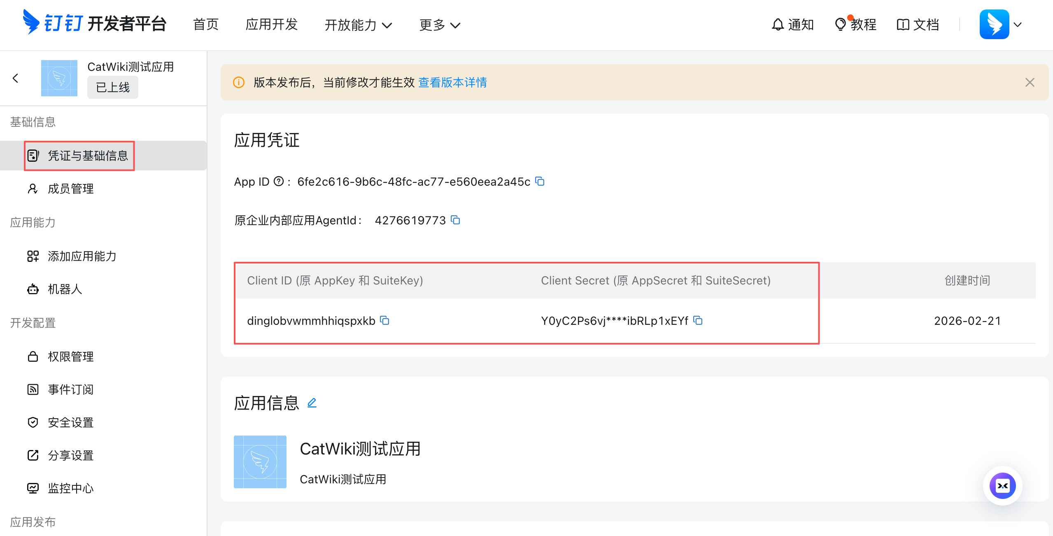Click the 权限管理 lock icon
The height and width of the screenshot is (536, 1053).
pyautogui.click(x=33, y=357)
